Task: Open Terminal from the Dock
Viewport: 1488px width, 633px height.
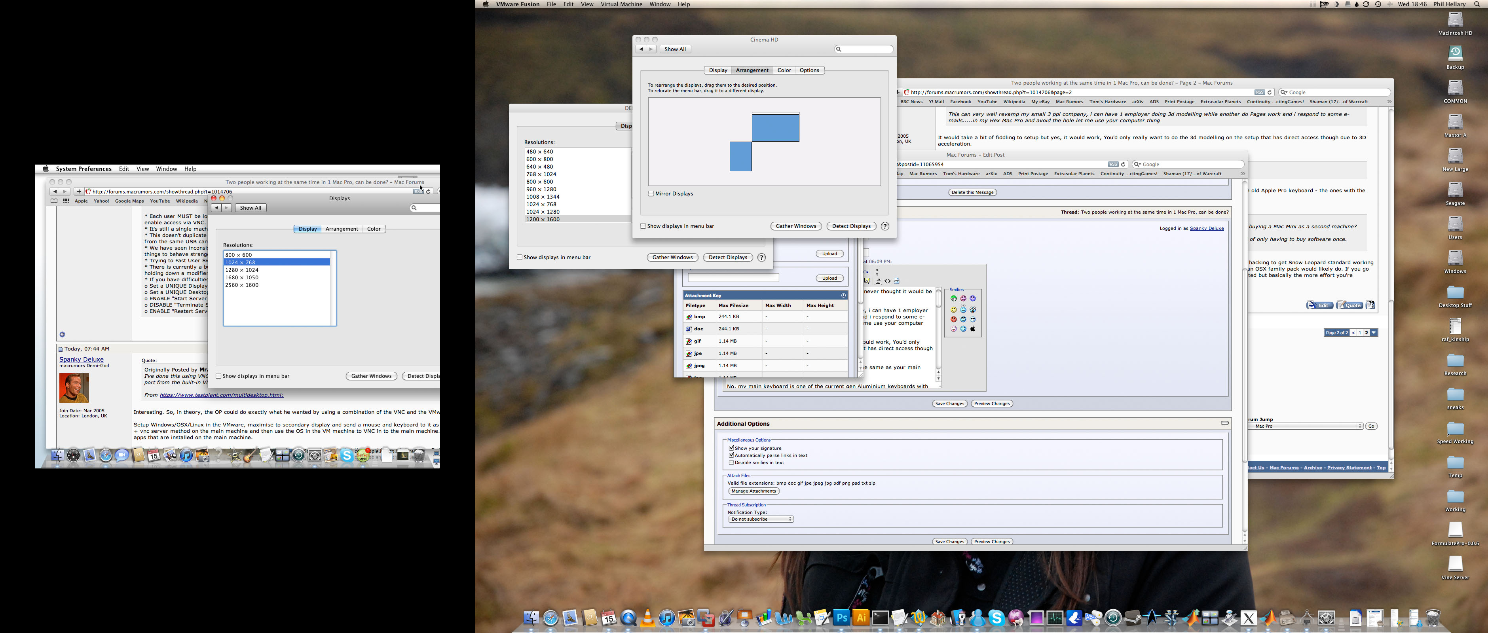Action: (880, 618)
